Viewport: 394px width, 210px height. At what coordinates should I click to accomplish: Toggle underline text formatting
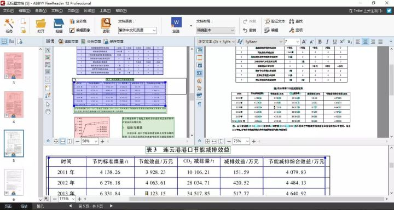335,42
